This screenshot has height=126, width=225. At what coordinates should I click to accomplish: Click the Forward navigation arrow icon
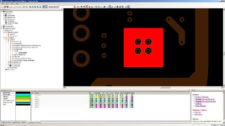tap(26, 6)
